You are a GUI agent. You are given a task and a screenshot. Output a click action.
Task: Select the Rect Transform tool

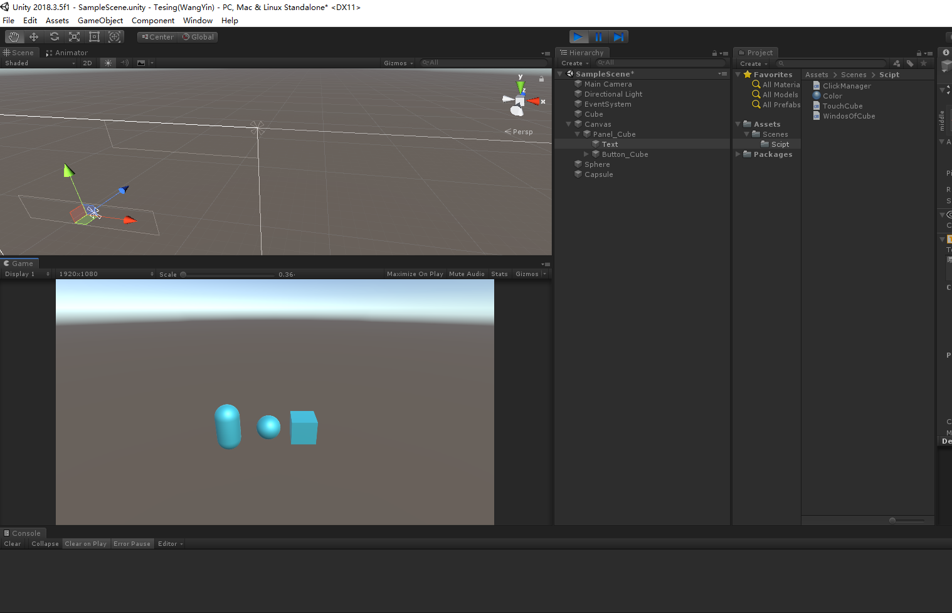click(x=94, y=37)
